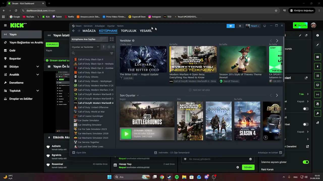
Task: Click Gönder button in Kick chat
Action: (248, 167)
